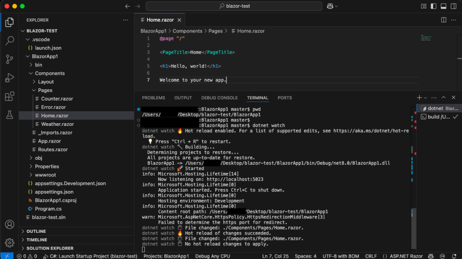Viewport: 462px width, 259px height.
Task: Open the Testing flask view
Action: [9, 115]
